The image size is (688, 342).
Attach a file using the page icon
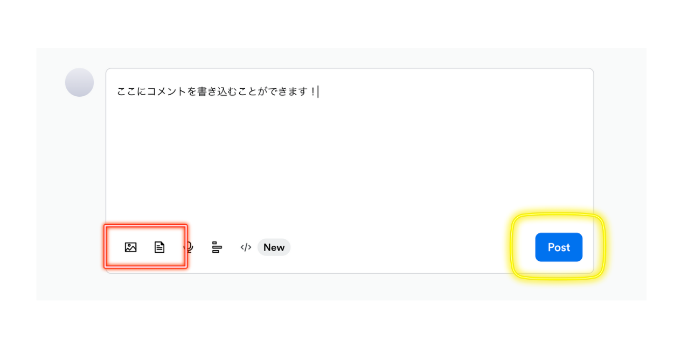[159, 247]
